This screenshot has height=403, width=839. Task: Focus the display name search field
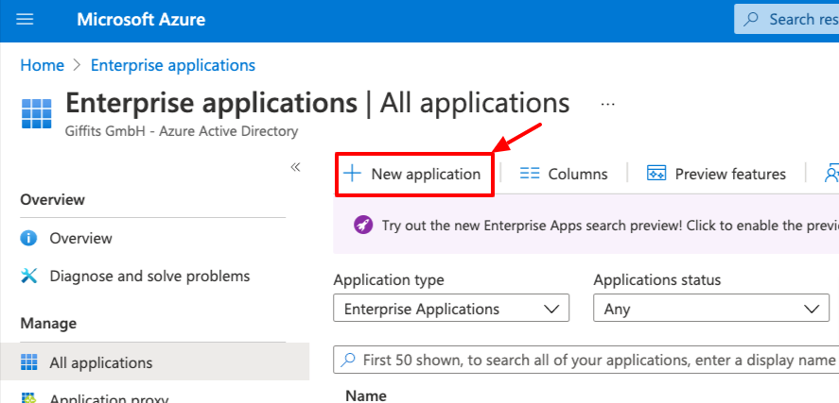click(586, 360)
